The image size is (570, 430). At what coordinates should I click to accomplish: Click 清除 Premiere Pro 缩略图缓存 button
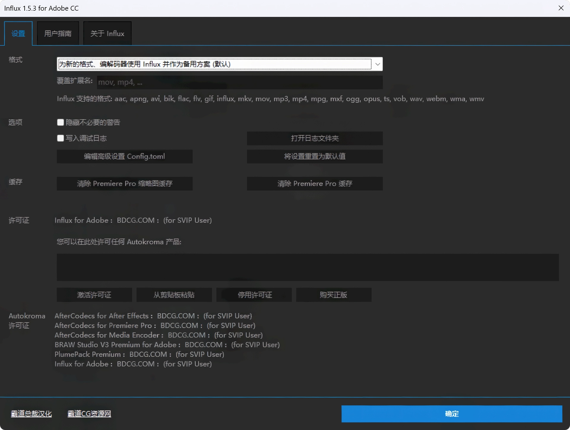pos(125,184)
